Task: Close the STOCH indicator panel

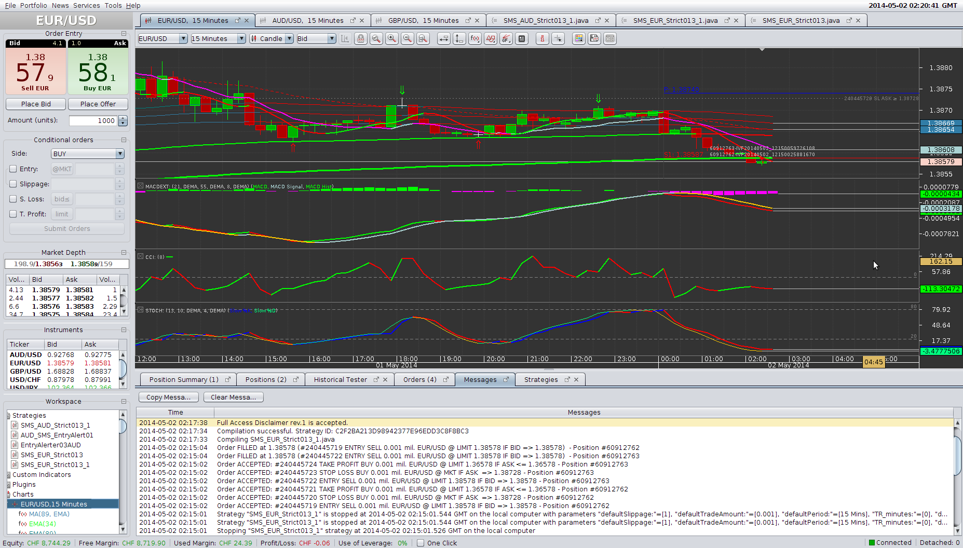Action: (140, 310)
